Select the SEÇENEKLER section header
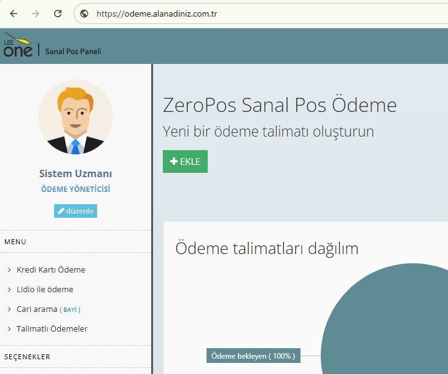448x374 pixels. 27,357
